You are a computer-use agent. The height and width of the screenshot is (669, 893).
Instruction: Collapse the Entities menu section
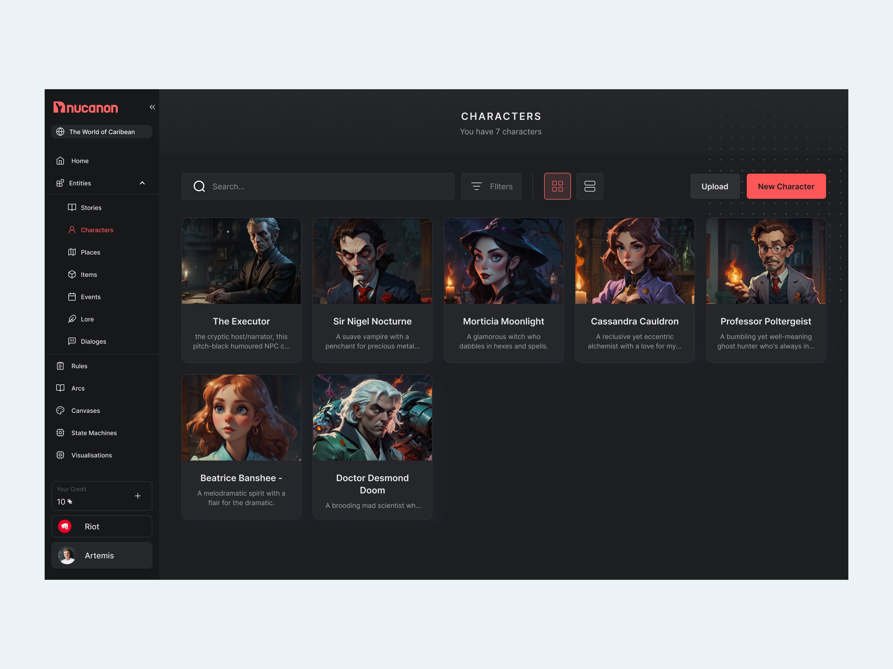click(x=141, y=183)
